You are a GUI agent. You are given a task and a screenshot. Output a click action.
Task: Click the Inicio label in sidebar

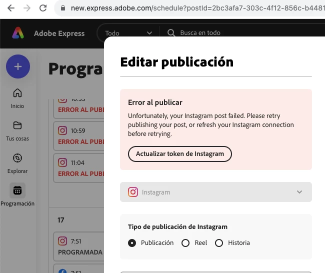coord(17,106)
